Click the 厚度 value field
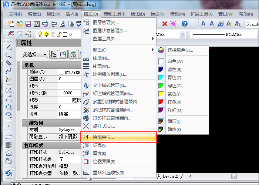The width and height of the screenshot is (259, 185). 69,107
